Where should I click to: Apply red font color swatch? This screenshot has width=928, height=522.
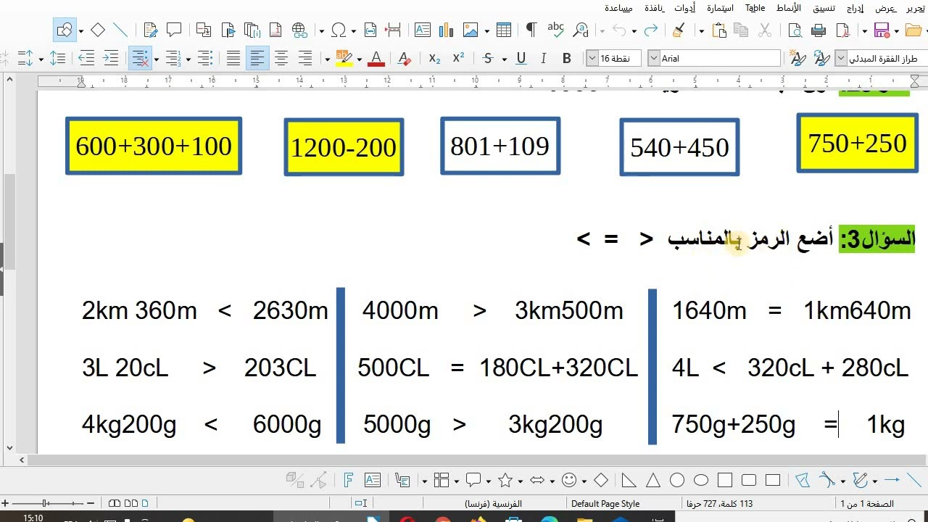[x=376, y=59]
